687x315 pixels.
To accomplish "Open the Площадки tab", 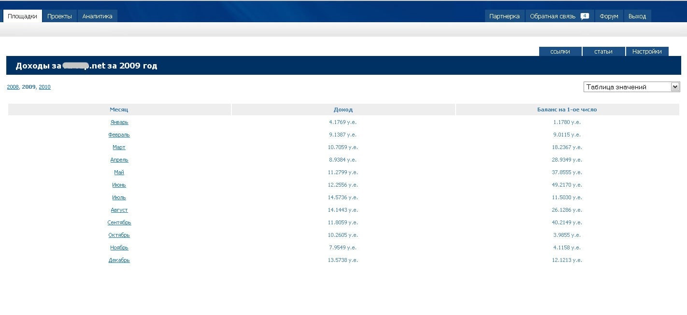I will [x=22, y=16].
